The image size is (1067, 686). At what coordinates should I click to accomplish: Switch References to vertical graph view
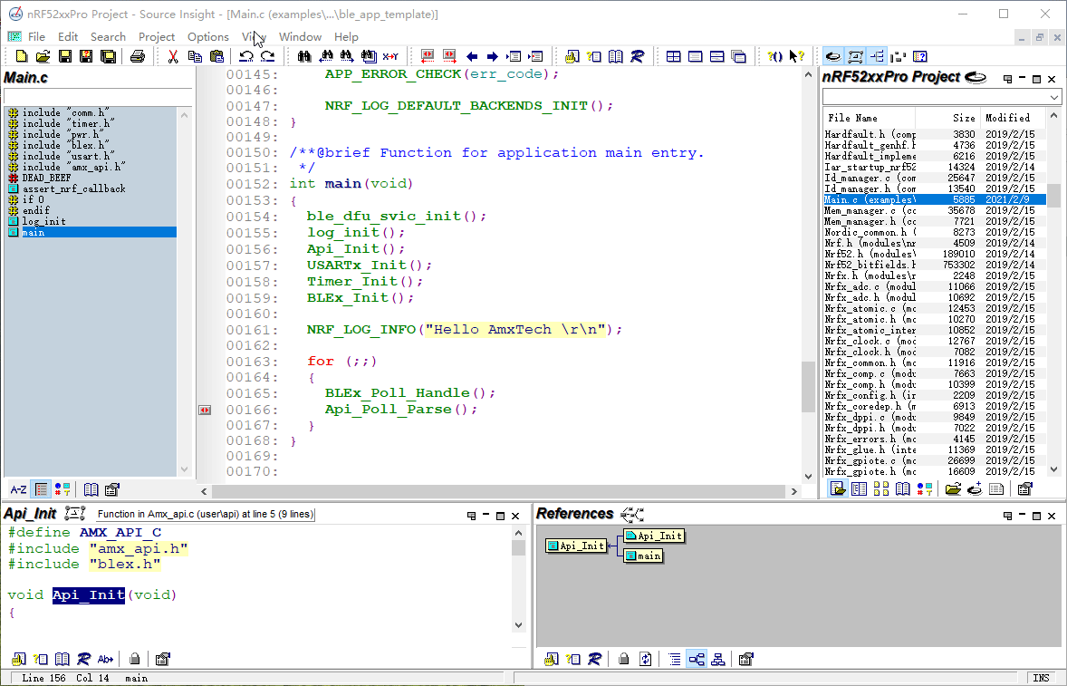click(x=718, y=659)
